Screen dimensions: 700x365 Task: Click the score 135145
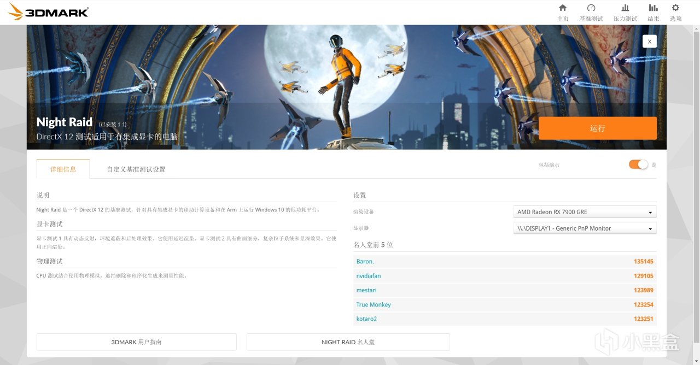tap(644, 262)
